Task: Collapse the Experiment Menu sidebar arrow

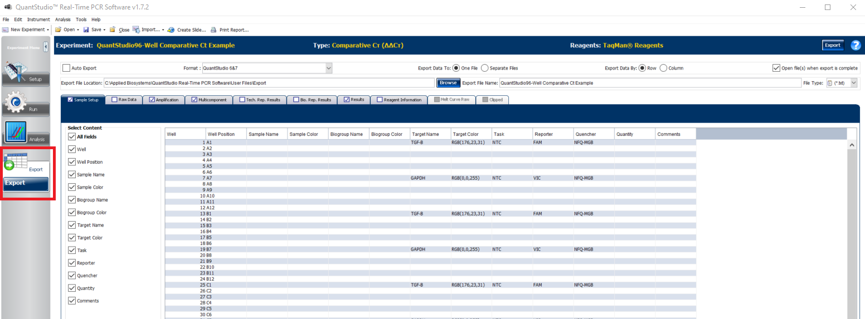Action: point(45,47)
